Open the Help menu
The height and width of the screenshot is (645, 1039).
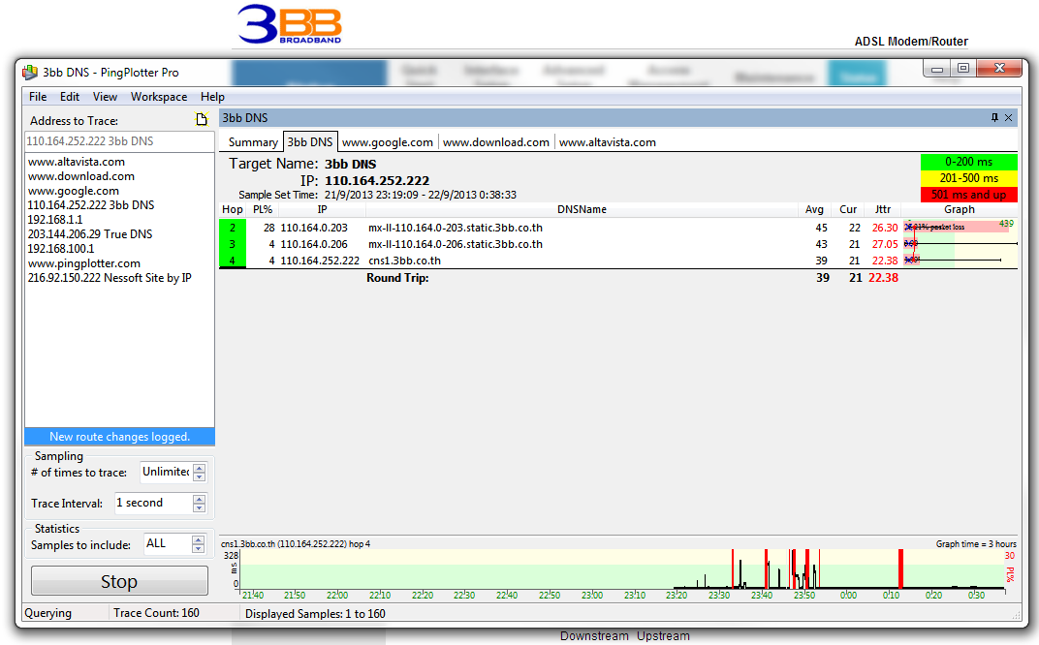(212, 97)
